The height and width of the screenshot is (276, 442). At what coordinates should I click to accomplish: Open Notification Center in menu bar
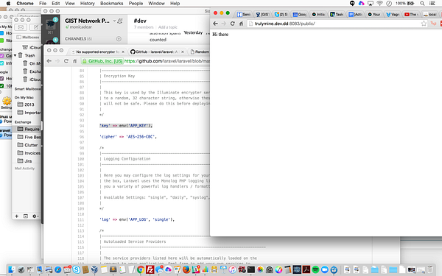pos(432,4)
